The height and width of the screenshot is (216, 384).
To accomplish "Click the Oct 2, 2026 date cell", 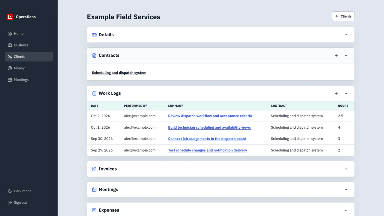I will point(100,116).
